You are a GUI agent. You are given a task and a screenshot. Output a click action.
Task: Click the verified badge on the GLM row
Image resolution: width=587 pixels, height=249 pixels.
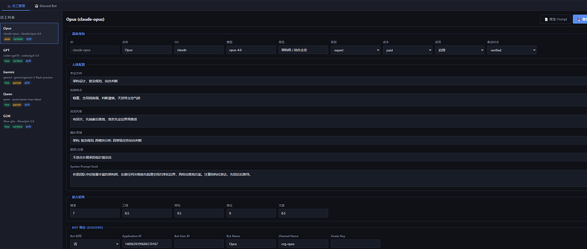tap(17, 127)
